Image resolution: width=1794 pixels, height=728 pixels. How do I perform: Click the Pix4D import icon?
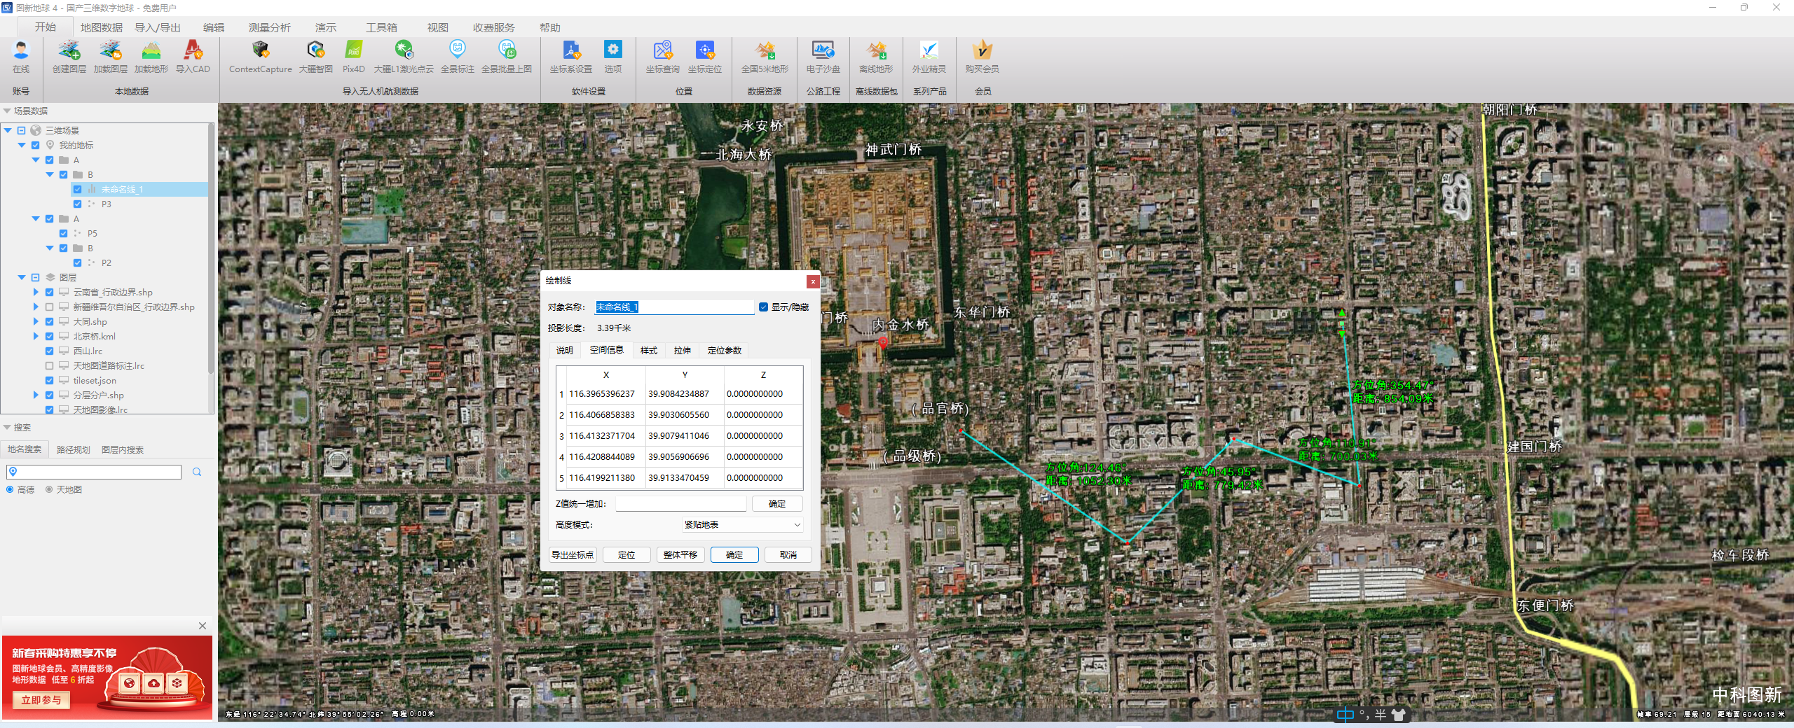(x=353, y=50)
